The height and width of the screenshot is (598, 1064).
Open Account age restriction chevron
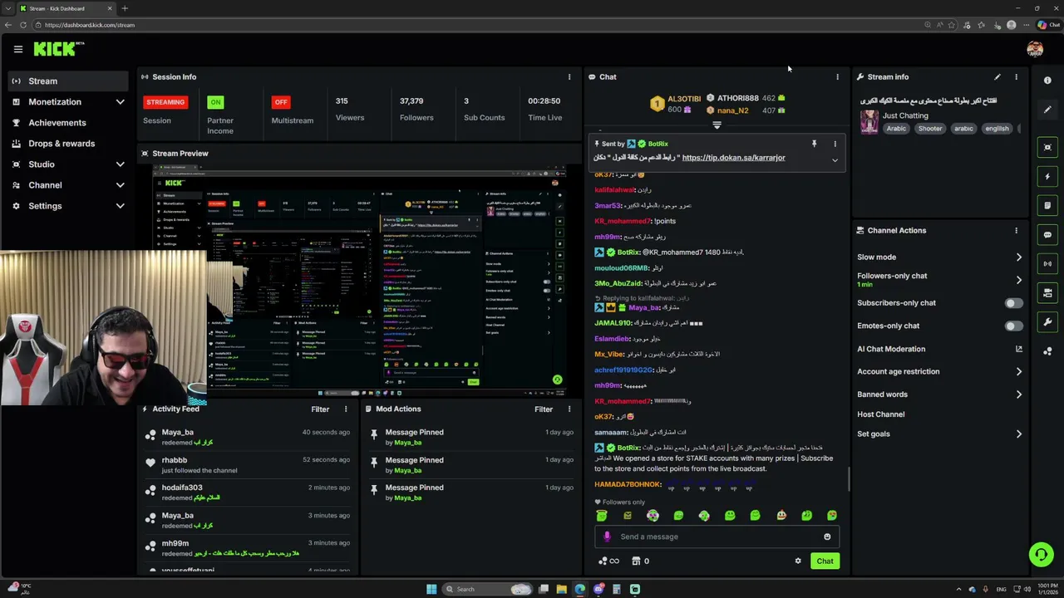[x=1018, y=372]
